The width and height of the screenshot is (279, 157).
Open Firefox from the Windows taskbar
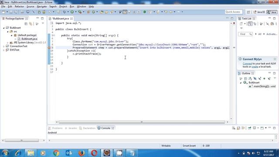click(82, 153)
